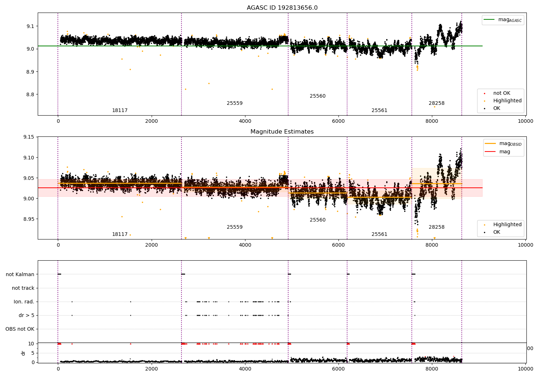539x377 pixels.
Task: Click the red 'mag' line sample in legend
Action: click(490, 152)
